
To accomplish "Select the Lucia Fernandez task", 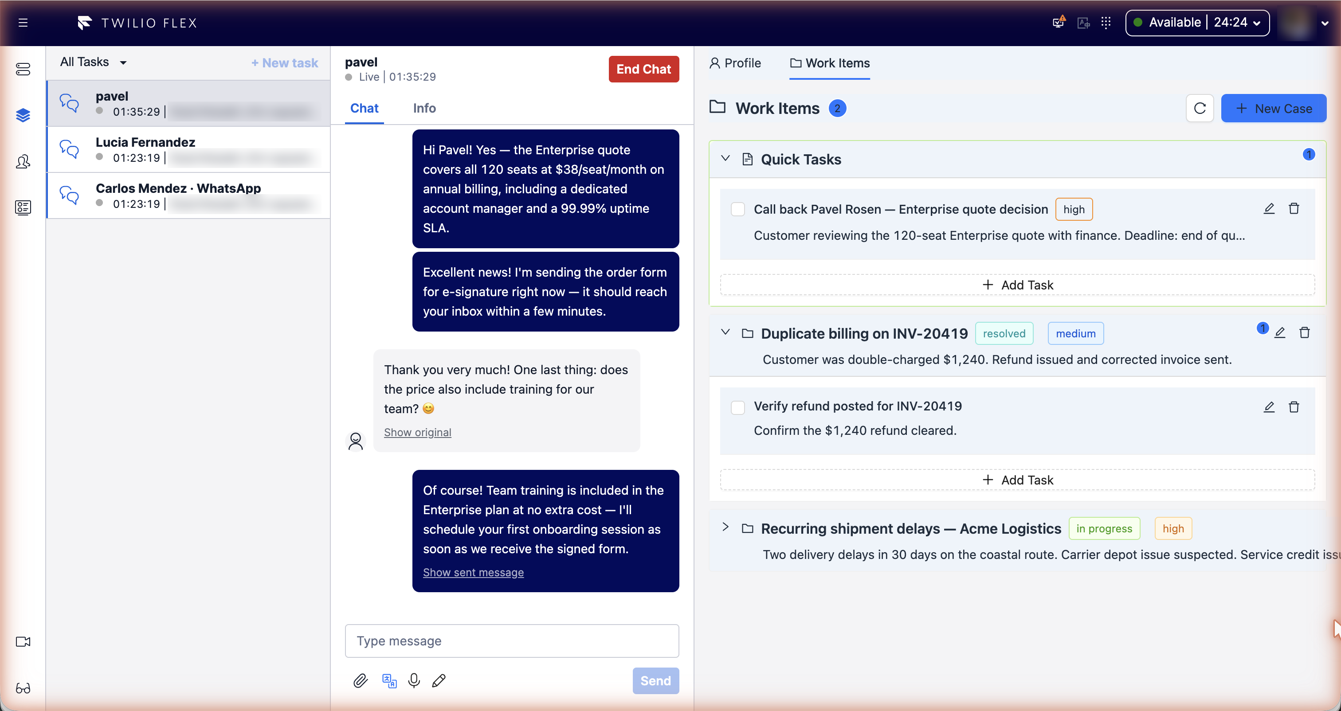I will (x=188, y=150).
